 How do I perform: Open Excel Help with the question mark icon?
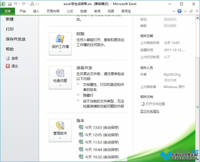click(180, 11)
